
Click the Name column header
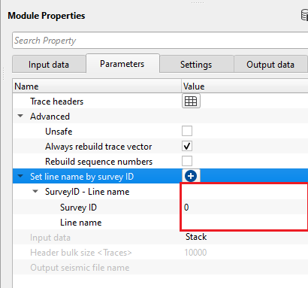(97, 86)
